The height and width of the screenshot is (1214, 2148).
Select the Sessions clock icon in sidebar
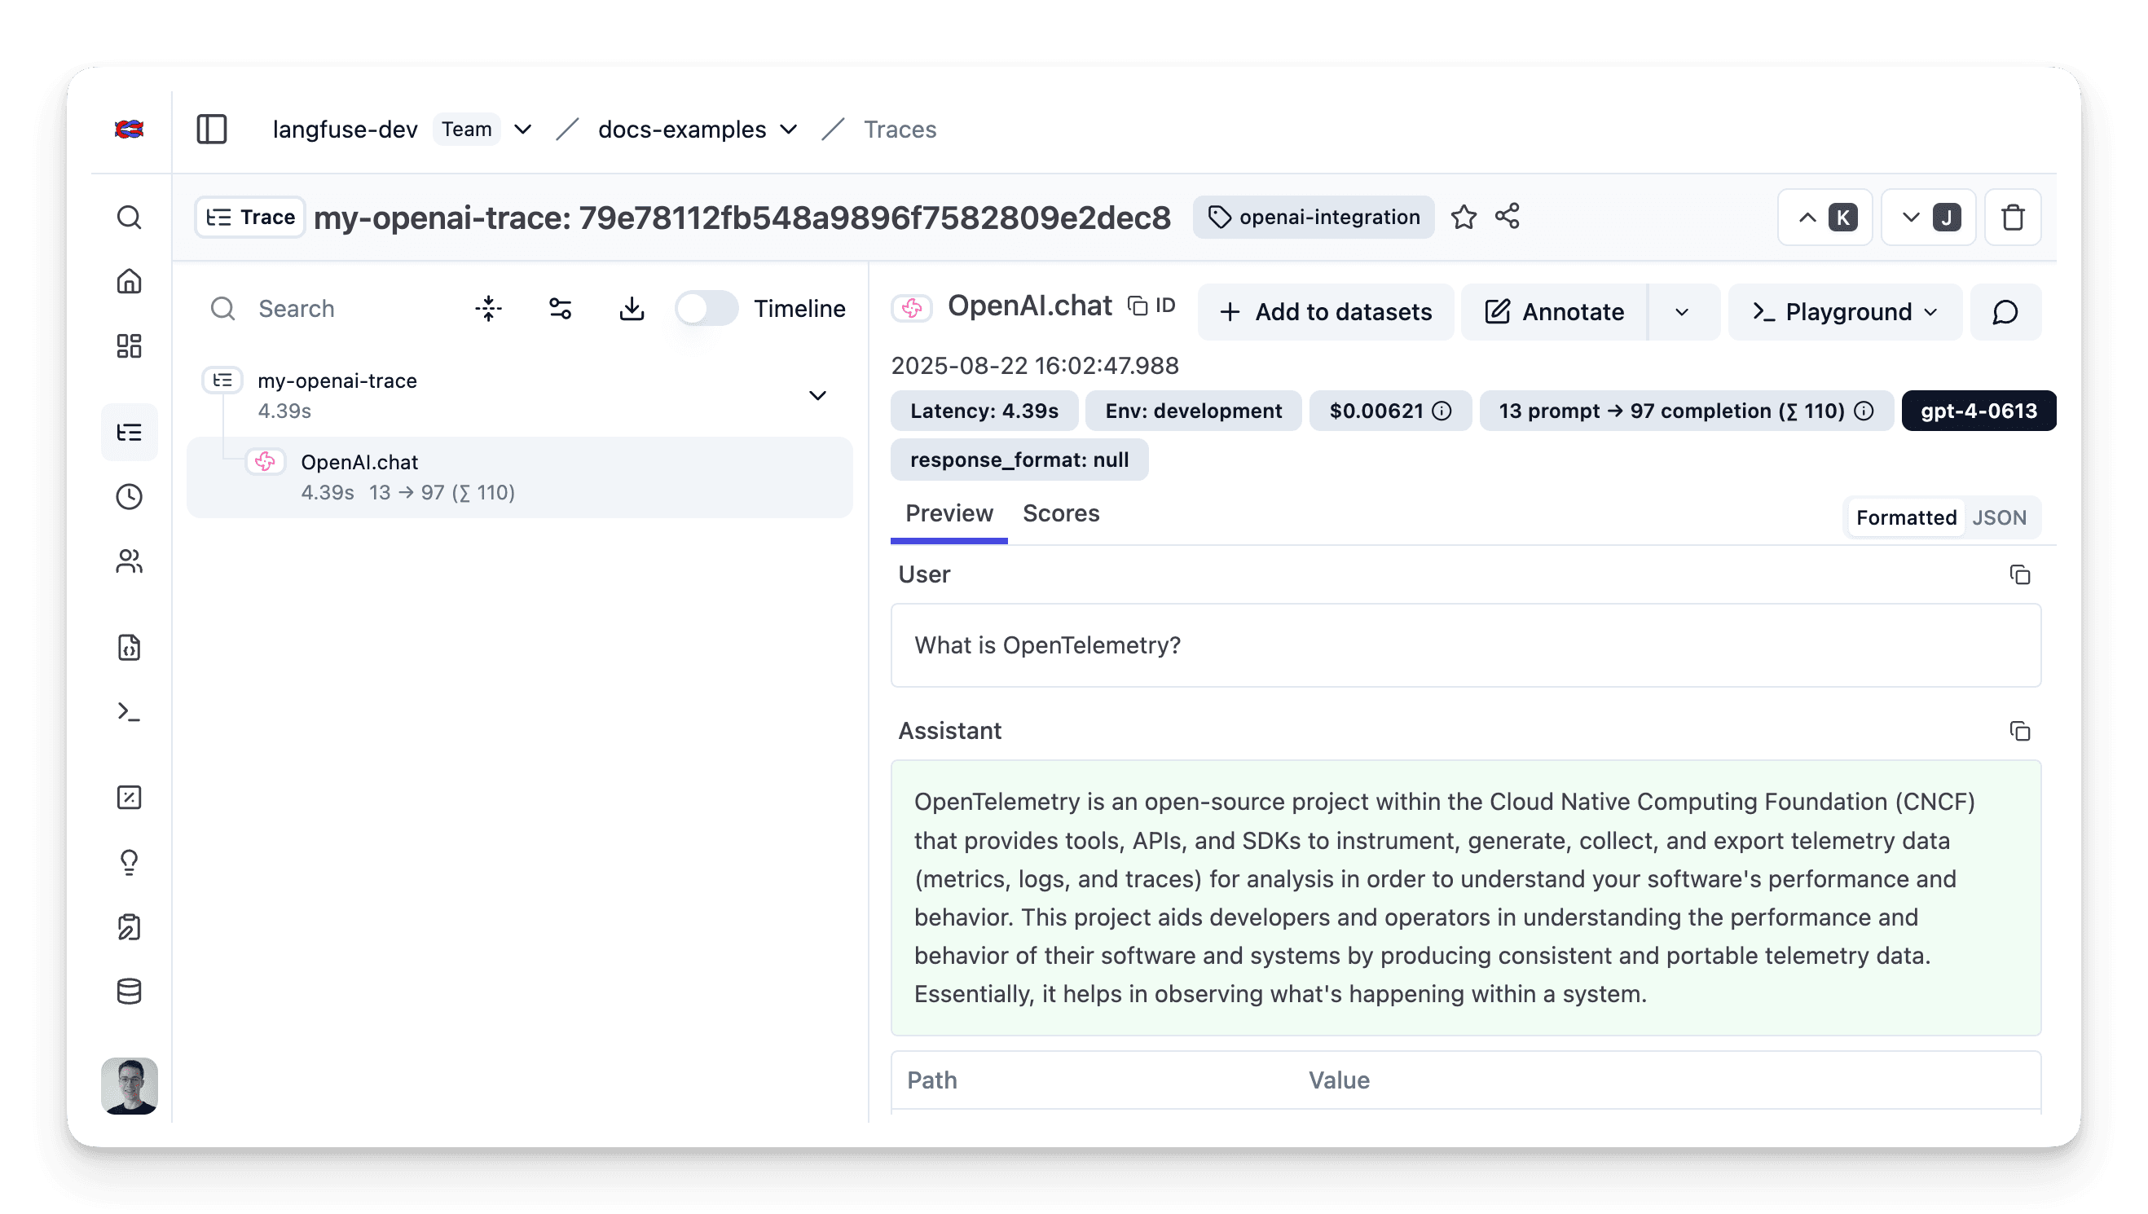[x=130, y=497]
